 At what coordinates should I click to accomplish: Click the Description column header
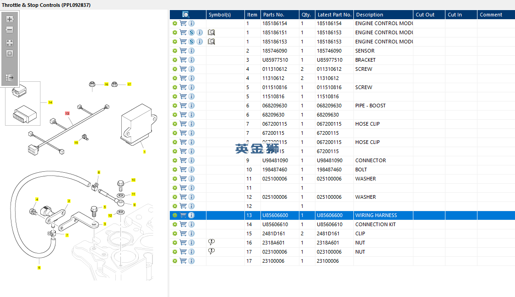pos(383,15)
